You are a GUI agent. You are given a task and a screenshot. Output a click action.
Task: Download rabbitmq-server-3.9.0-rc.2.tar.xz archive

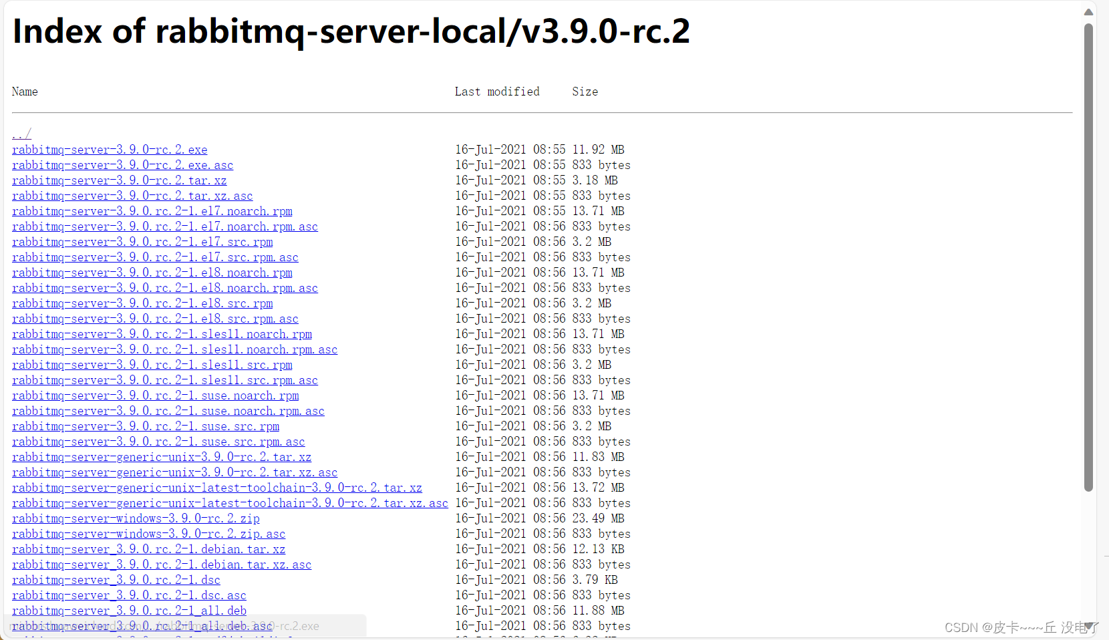click(x=119, y=180)
